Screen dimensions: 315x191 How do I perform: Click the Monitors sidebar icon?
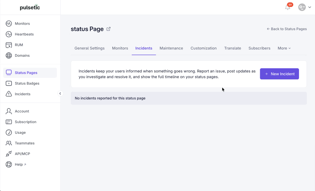(9, 24)
